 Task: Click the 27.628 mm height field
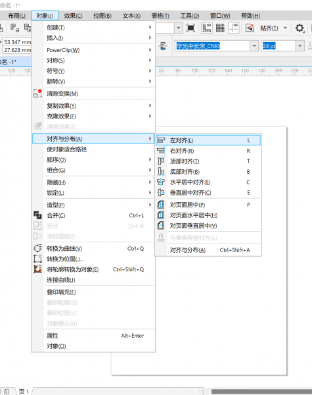[17, 50]
